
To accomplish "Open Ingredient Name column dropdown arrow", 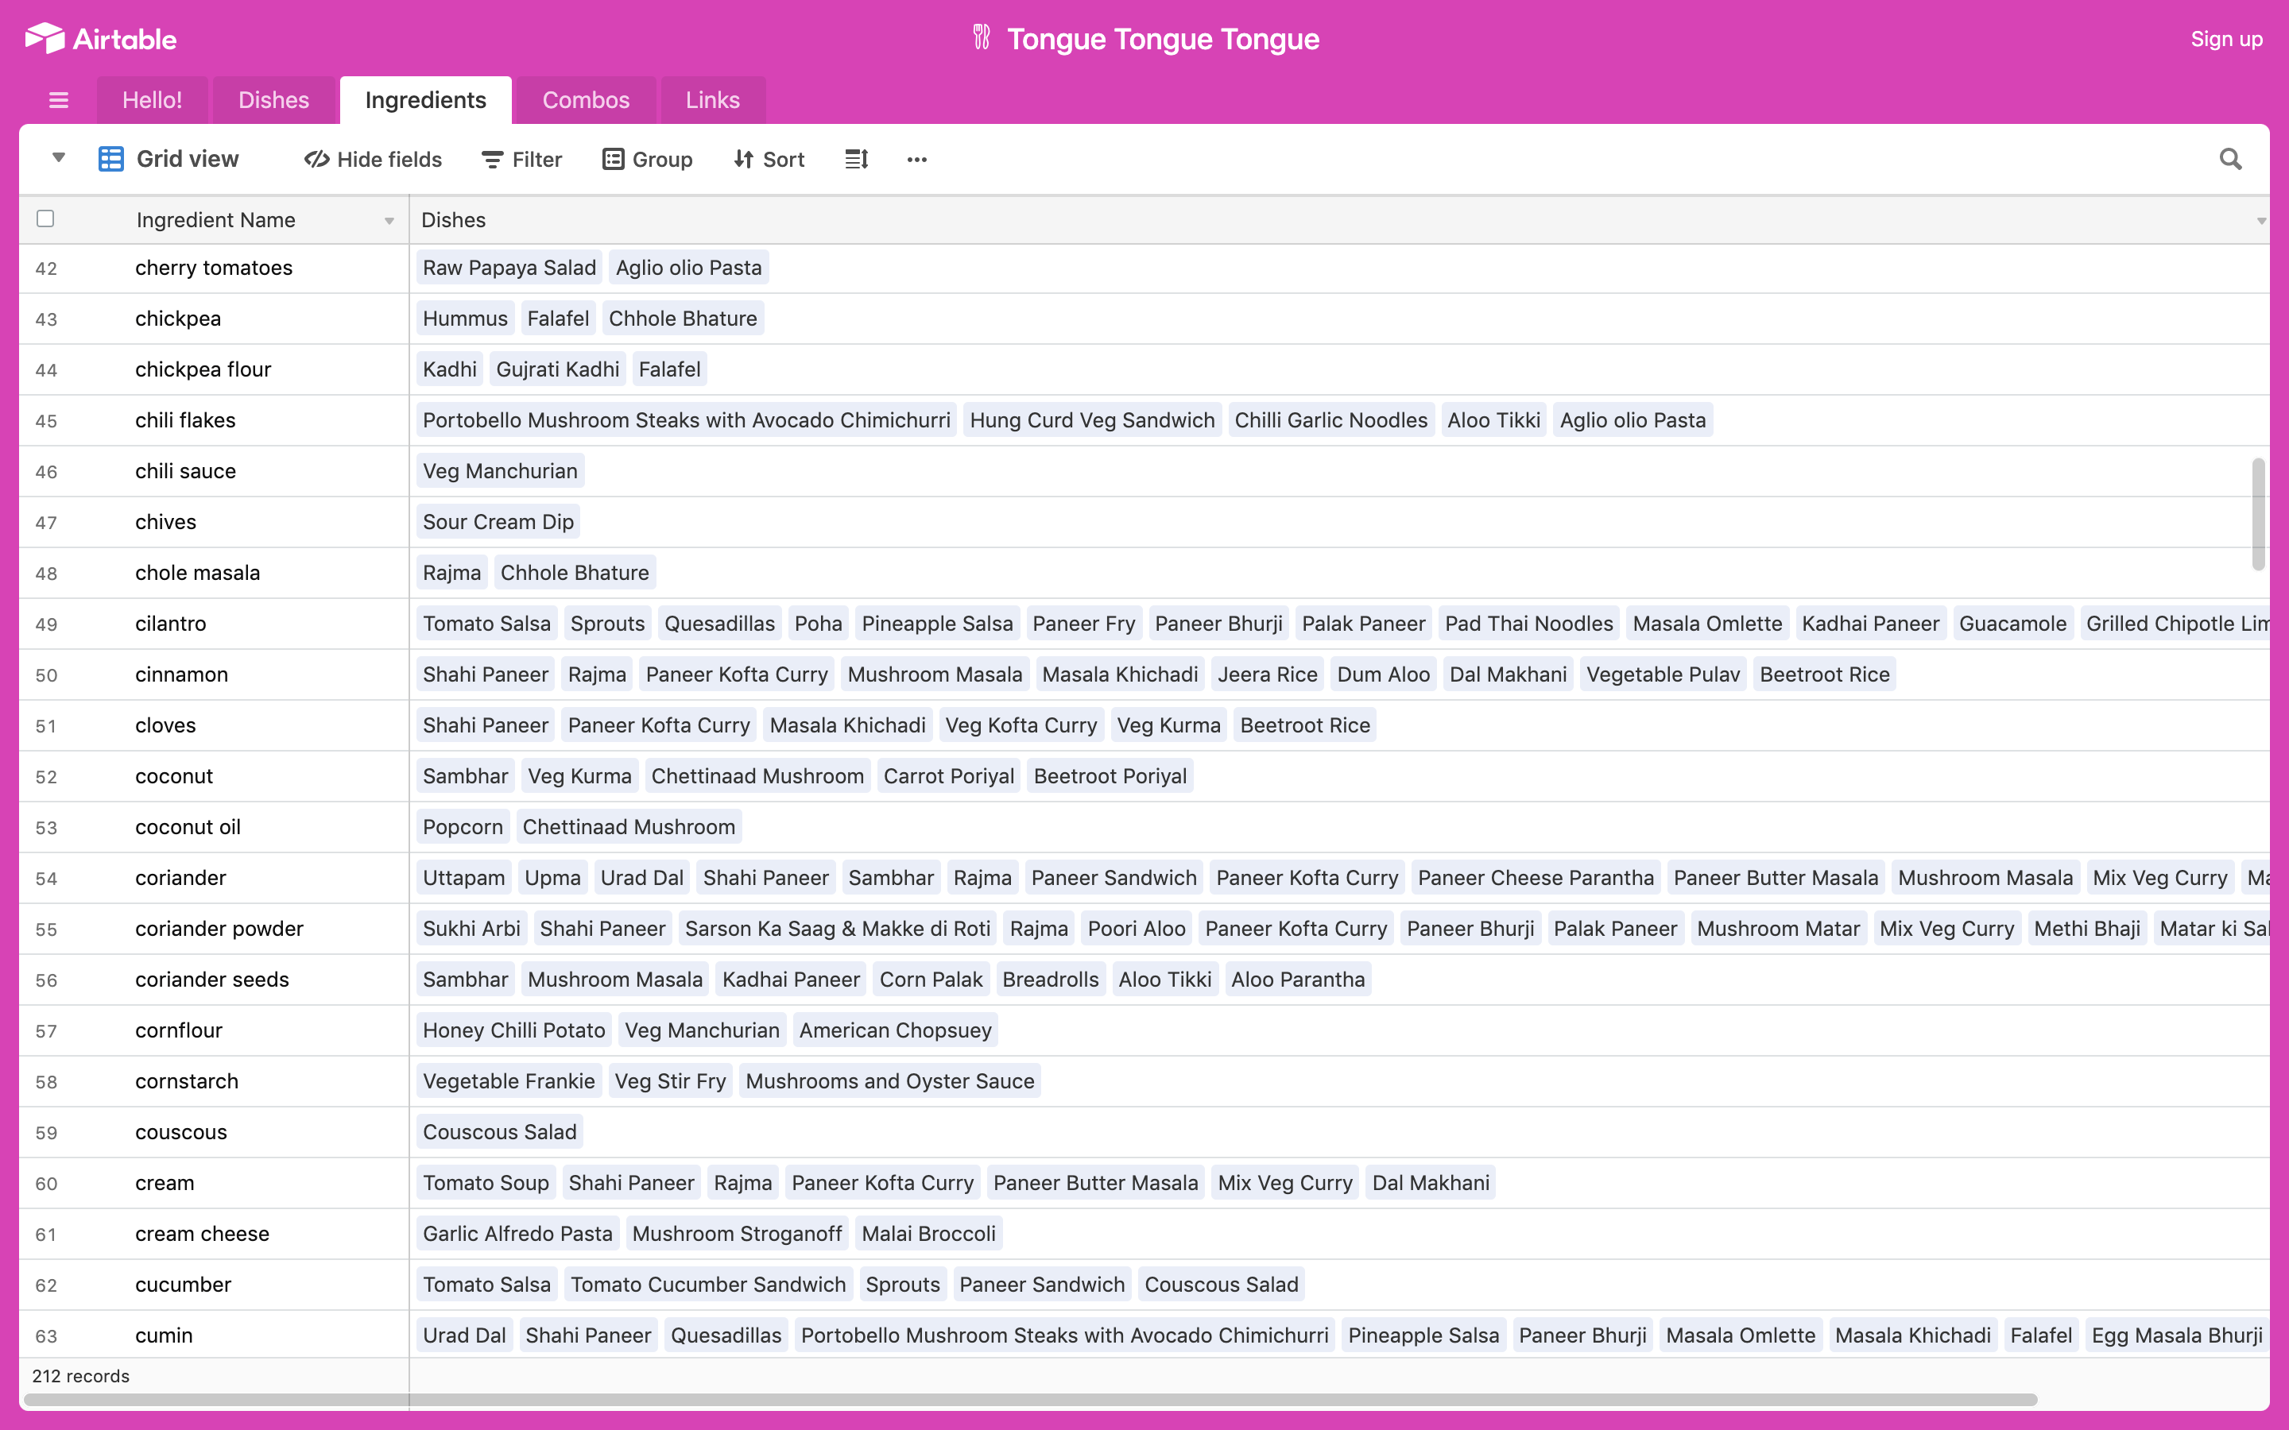I will [389, 220].
